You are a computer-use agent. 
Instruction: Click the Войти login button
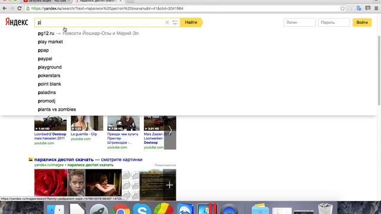[362, 23]
